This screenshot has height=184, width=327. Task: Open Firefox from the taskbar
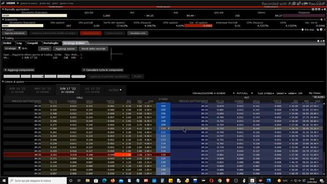(112, 180)
